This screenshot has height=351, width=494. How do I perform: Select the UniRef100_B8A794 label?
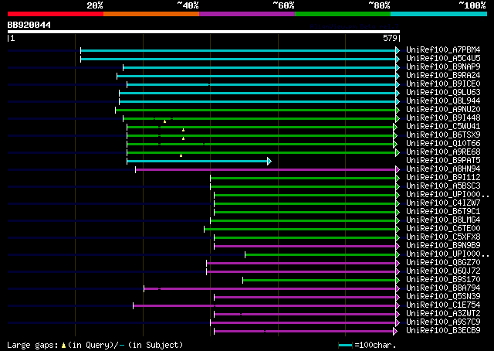(443, 288)
